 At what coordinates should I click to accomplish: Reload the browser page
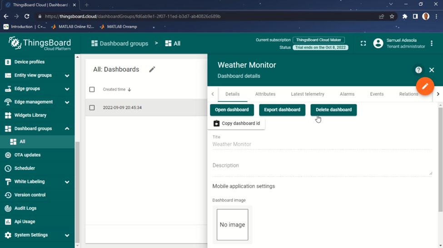click(x=27, y=16)
